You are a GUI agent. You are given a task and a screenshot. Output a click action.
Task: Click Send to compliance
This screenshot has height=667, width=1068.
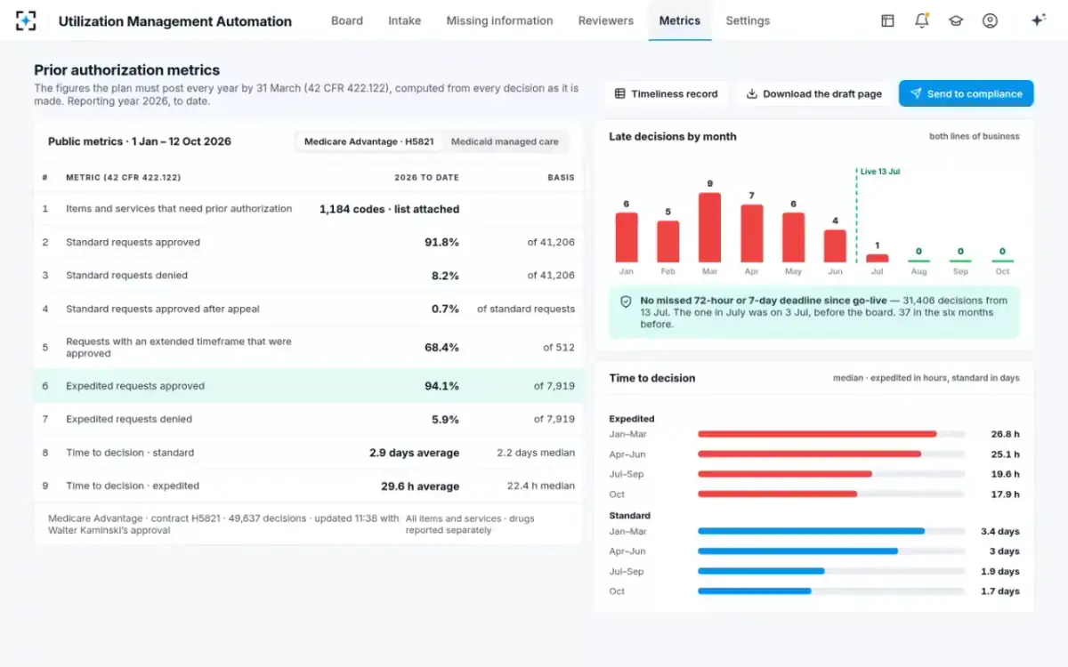[x=966, y=93]
